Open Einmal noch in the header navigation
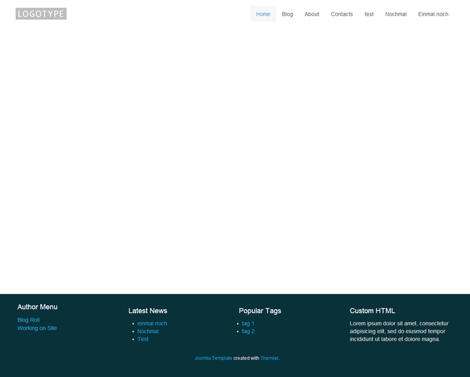The width and height of the screenshot is (470, 377). click(433, 14)
